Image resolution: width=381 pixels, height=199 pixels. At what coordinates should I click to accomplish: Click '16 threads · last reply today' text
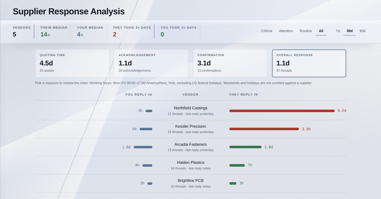point(190,168)
